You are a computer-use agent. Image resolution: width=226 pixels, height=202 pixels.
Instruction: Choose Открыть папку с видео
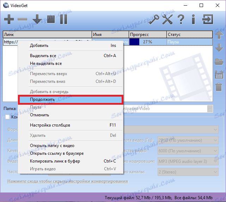point(71,146)
